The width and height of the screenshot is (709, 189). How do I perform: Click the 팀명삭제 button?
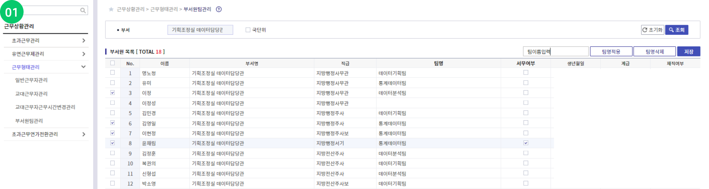tap(655, 51)
